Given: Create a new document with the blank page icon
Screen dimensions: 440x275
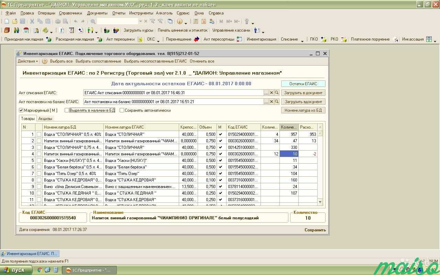Looking at the screenshot, I should click(x=7, y=21).
